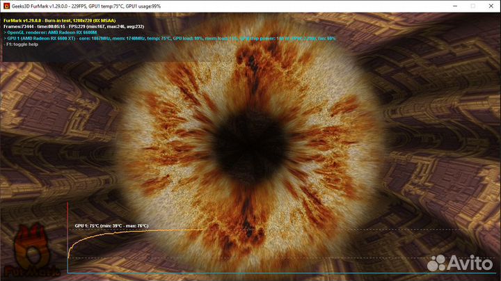Click the F1: toggle help text
The height and width of the screenshot is (281, 501).
click(x=21, y=45)
